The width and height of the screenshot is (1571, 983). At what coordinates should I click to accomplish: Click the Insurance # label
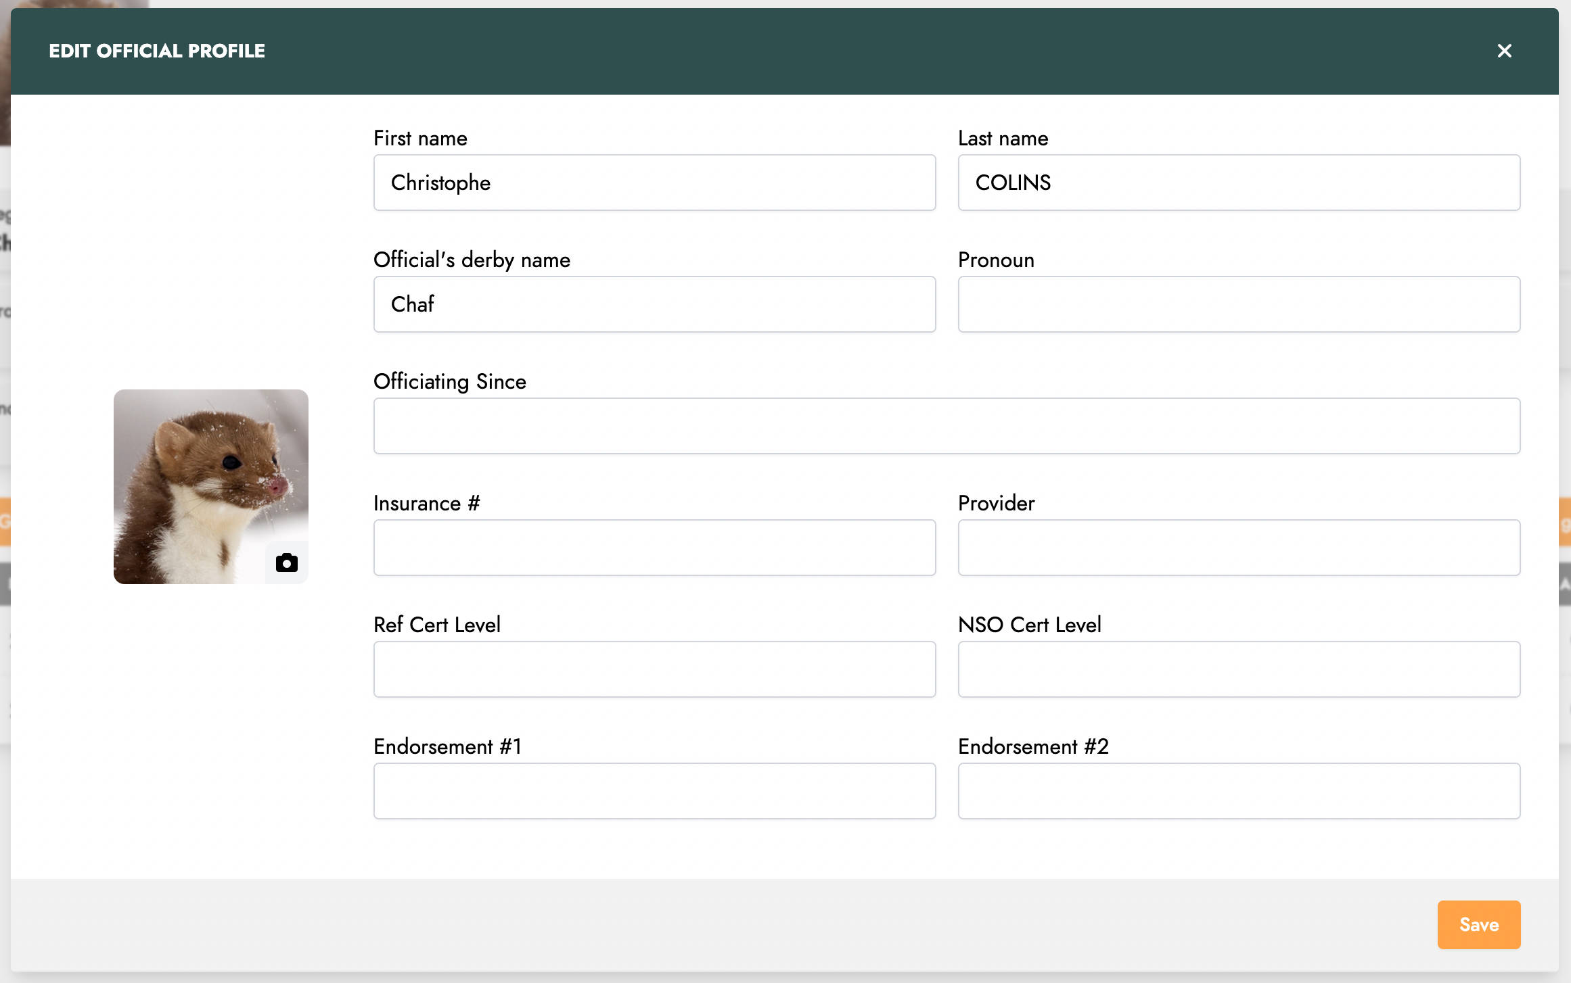(426, 503)
